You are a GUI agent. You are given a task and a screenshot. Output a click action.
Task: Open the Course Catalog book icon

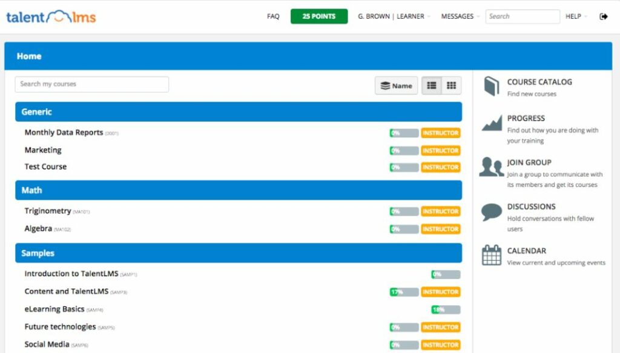(x=492, y=86)
